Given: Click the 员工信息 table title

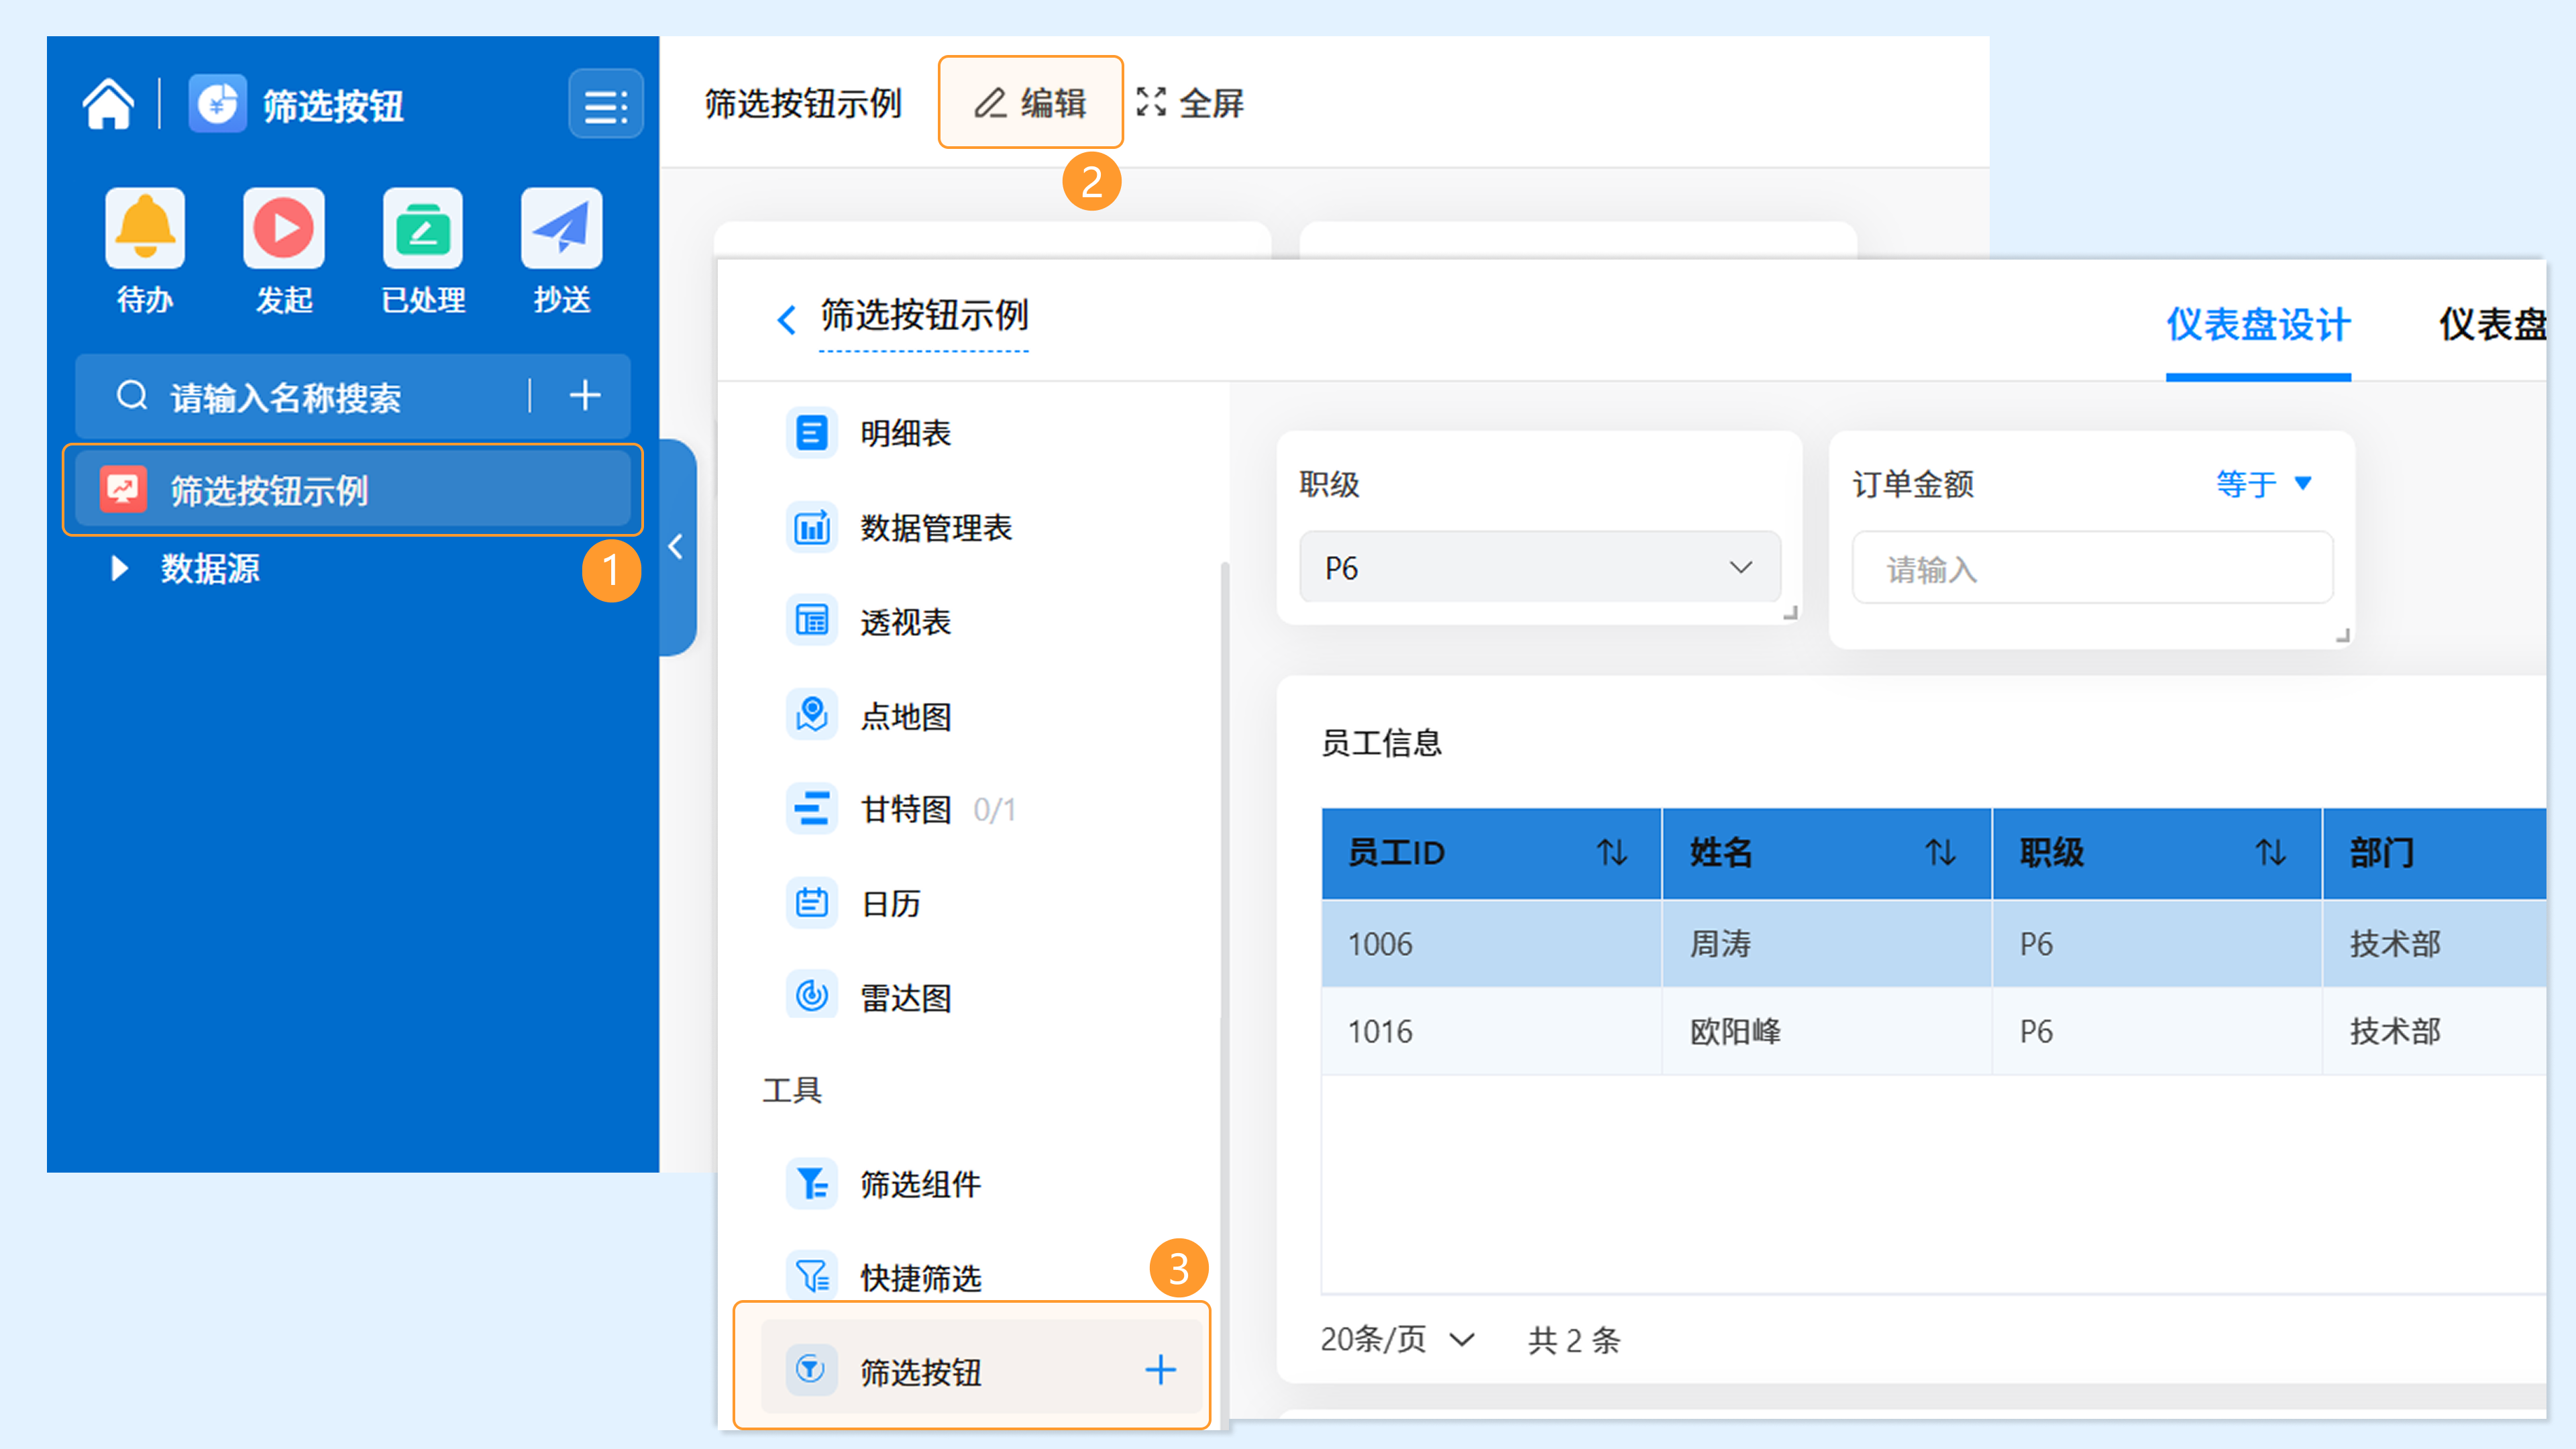Looking at the screenshot, I should (1381, 742).
